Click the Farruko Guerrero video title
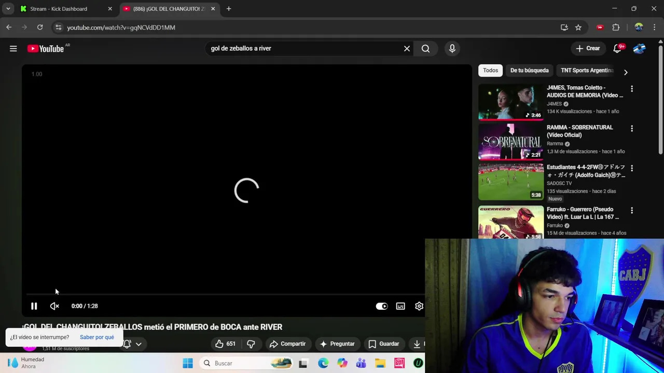This screenshot has width=664, height=373. [584, 213]
